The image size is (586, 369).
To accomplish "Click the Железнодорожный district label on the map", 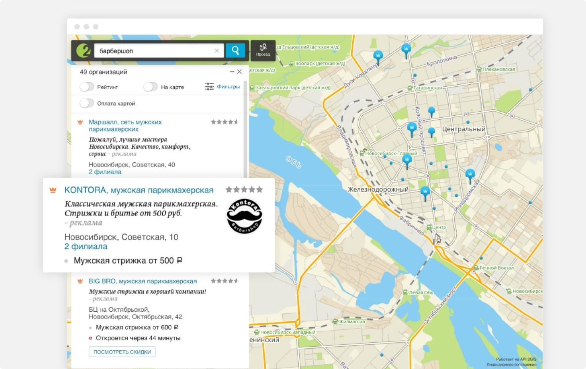I will [x=378, y=189].
